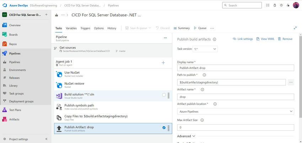The width and height of the screenshot is (302, 143).
Task: Click the View YAML link
Action: pos(265,39)
